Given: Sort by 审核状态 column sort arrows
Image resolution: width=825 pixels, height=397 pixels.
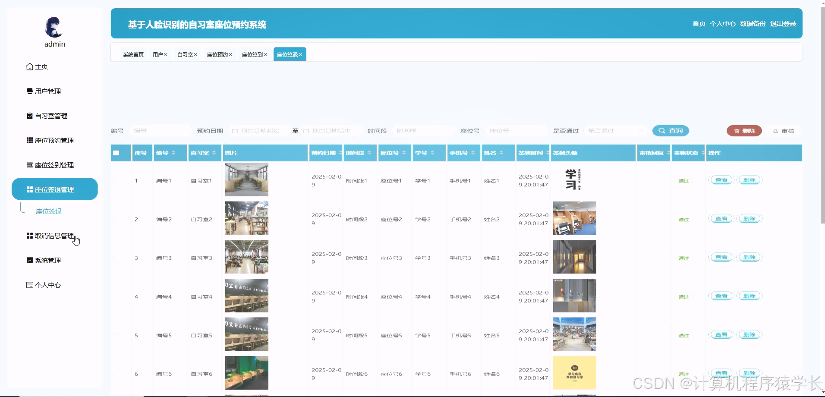Looking at the screenshot, I should pyautogui.click(x=703, y=153).
